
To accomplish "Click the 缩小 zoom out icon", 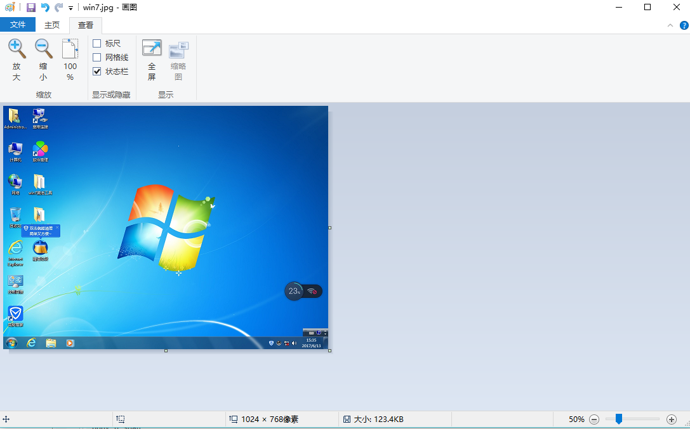I will pyautogui.click(x=43, y=49).
